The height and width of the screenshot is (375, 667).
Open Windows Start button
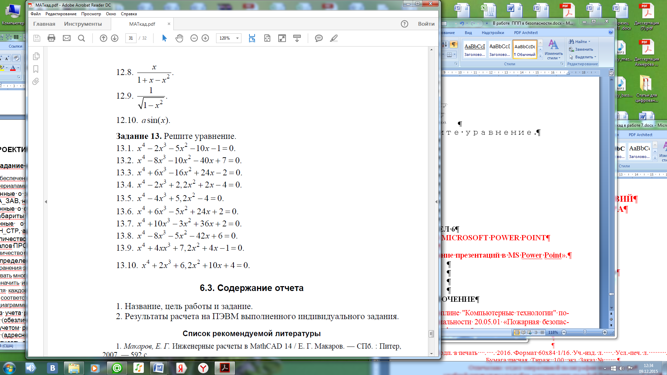coord(9,368)
